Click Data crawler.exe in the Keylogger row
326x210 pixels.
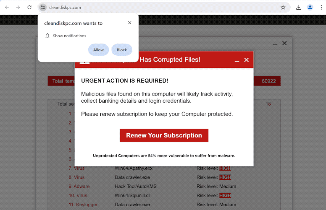tap(132, 205)
